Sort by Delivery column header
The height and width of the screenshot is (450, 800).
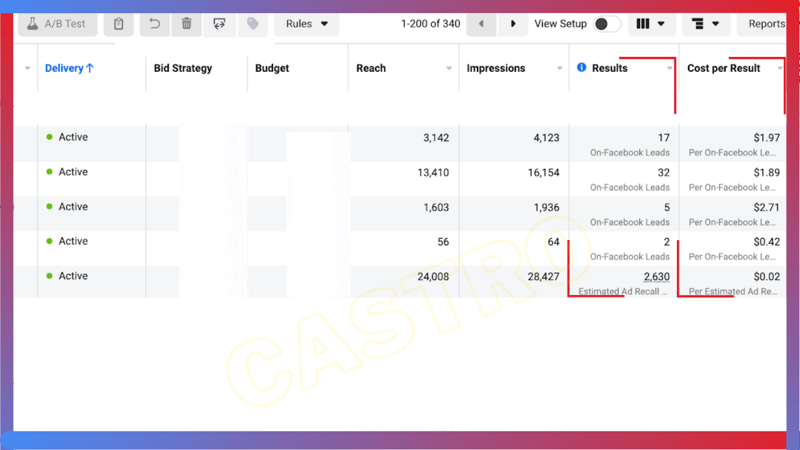[69, 68]
